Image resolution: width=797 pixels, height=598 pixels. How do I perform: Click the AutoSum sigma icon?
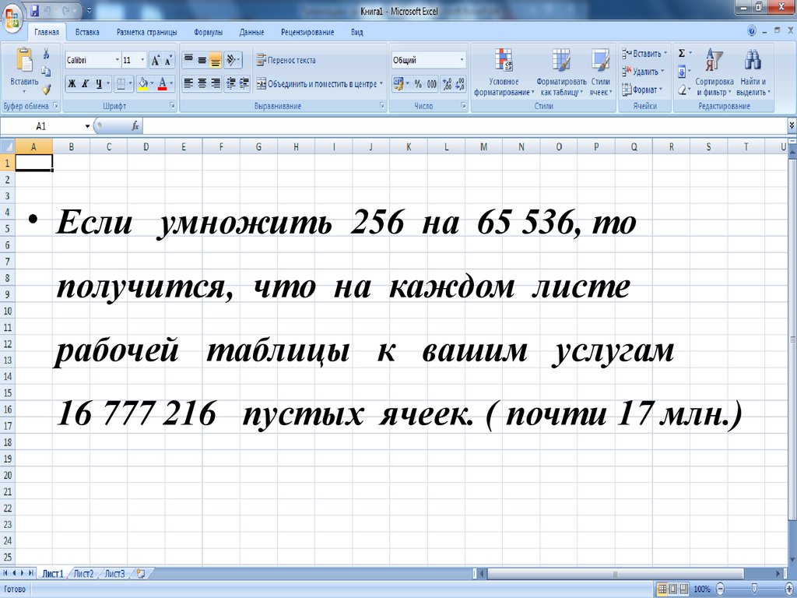click(682, 54)
